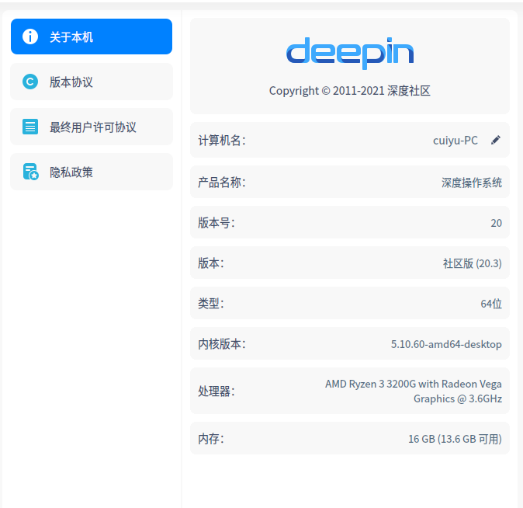
Task: Click the 产品名称 label
Action: [222, 183]
